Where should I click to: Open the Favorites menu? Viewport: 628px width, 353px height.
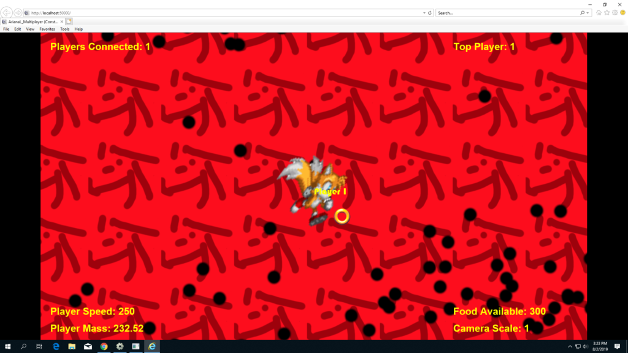[x=47, y=29]
